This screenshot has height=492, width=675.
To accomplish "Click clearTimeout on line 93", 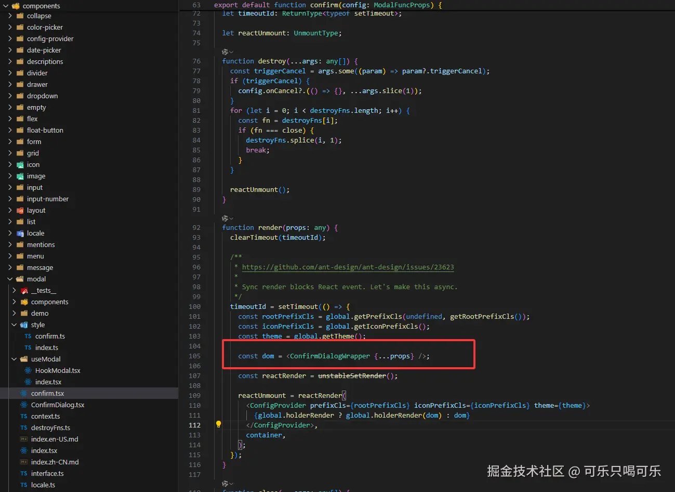I will [x=254, y=237].
